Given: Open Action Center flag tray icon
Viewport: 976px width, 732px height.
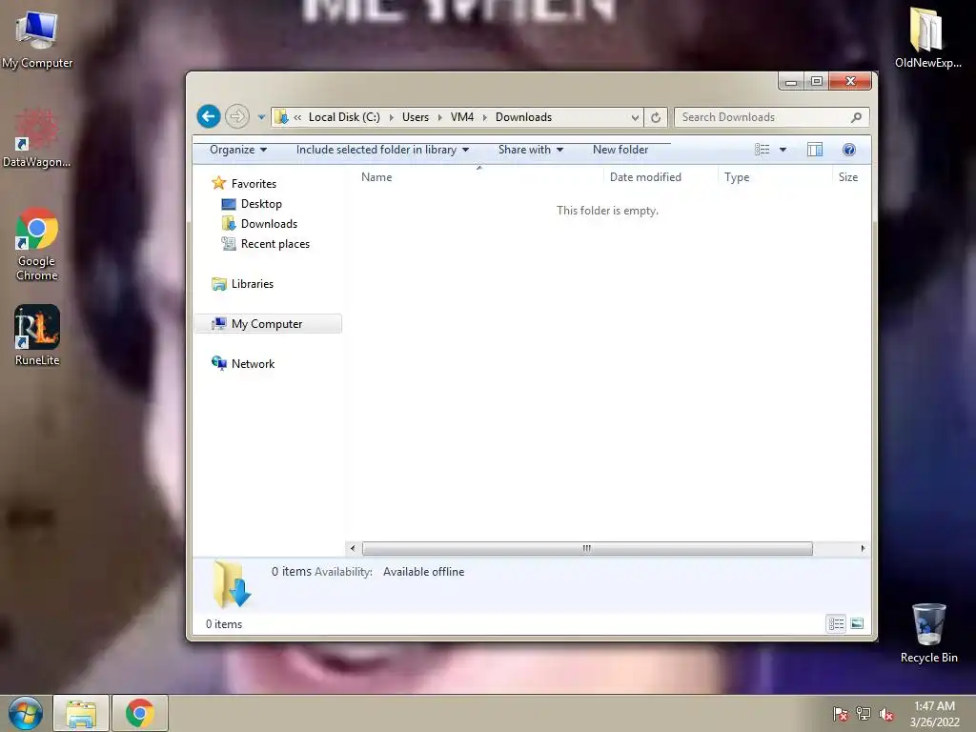Looking at the screenshot, I should (840, 714).
